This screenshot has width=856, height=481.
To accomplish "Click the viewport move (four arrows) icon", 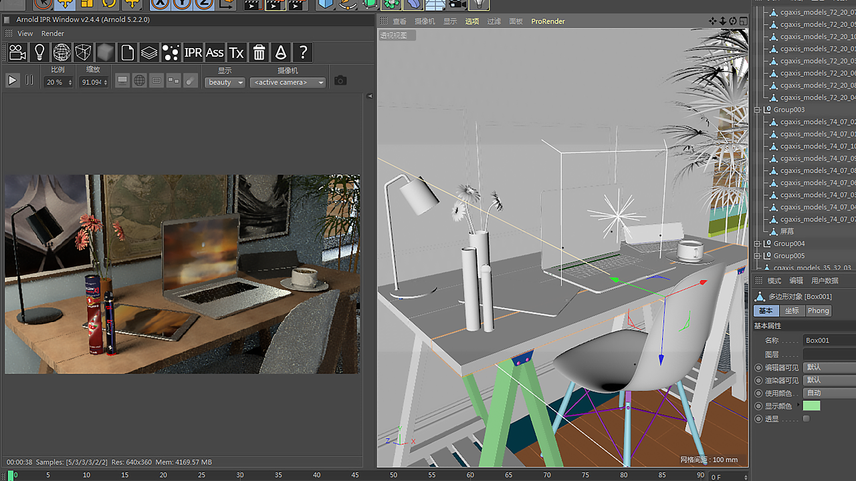I will [x=713, y=21].
